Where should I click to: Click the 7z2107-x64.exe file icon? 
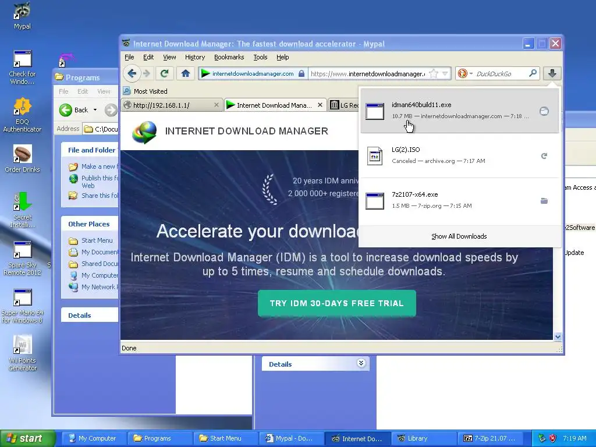375,201
